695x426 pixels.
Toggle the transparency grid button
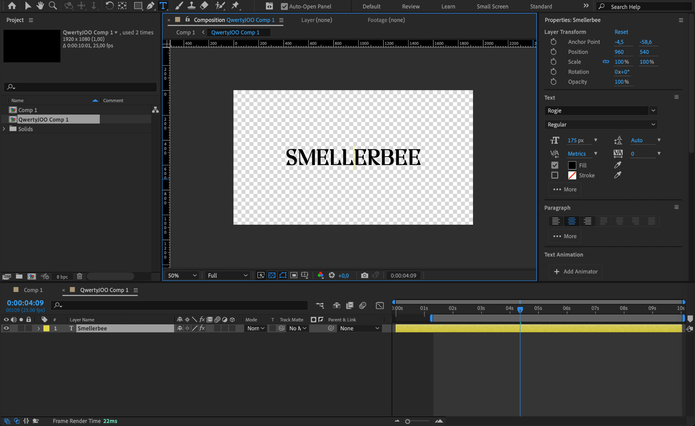click(272, 276)
